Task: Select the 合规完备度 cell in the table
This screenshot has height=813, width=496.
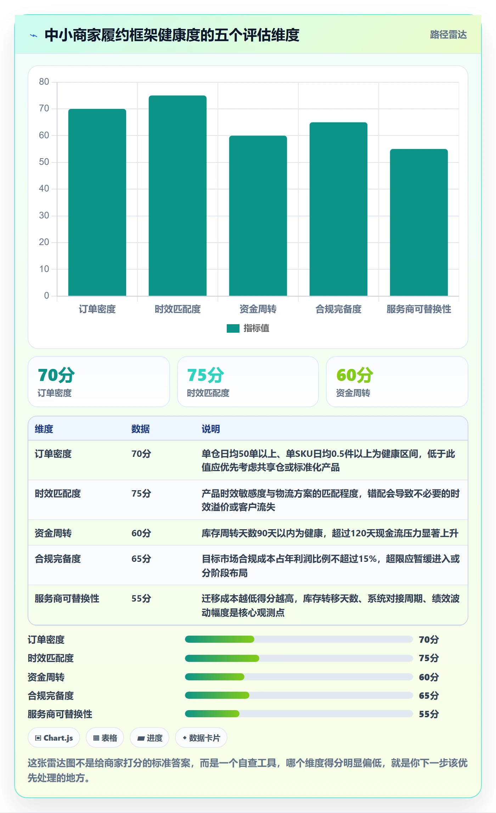Action: click(x=58, y=559)
